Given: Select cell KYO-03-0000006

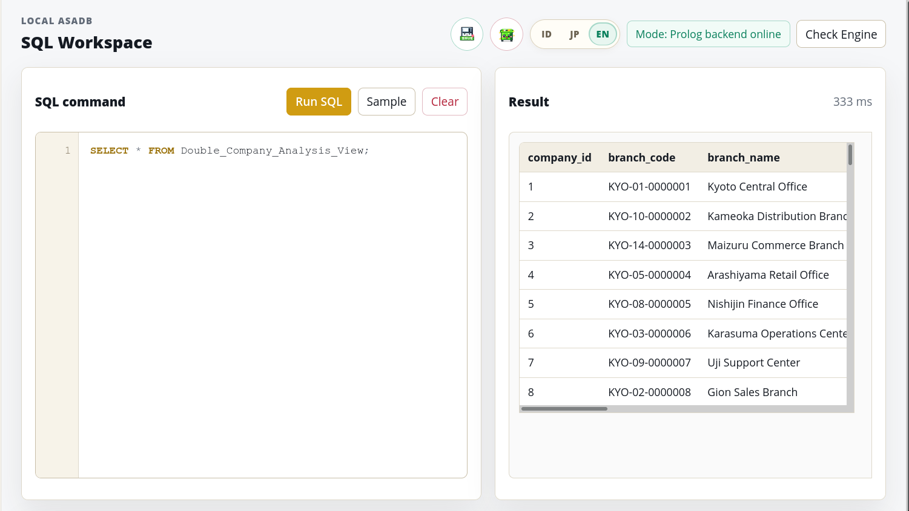Looking at the screenshot, I should 649,334.
